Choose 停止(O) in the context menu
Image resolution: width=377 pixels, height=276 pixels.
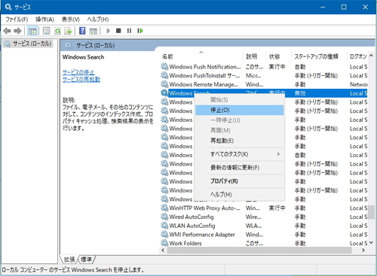[240, 110]
